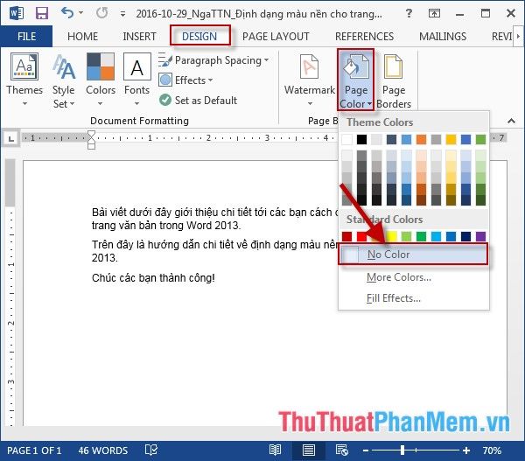Image resolution: width=525 pixels, height=461 pixels.
Task: Click the first-line indent marker on ruler
Action: point(91,134)
